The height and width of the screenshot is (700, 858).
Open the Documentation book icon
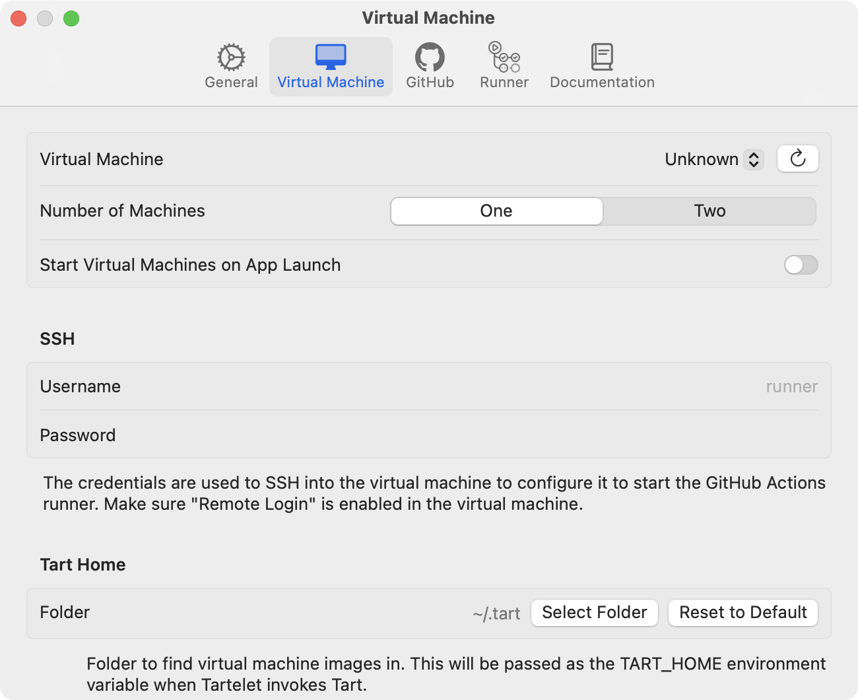pyautogui.click(x=602, y=57)
